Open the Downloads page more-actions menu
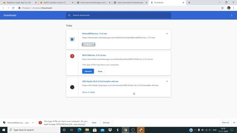 coord(232,15)
